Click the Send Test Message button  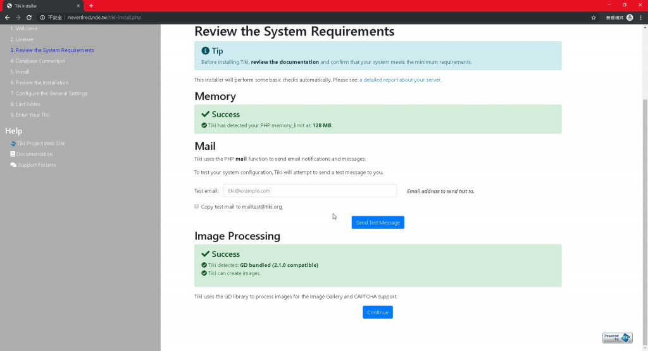[x=378, y=222]
